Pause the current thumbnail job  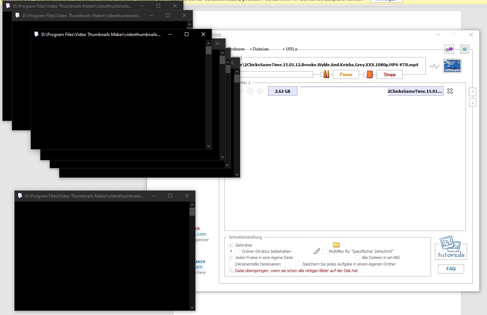pos(345,74)
